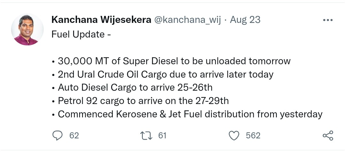Click the 'Fuel Update -' heading text

click(81, 34)
